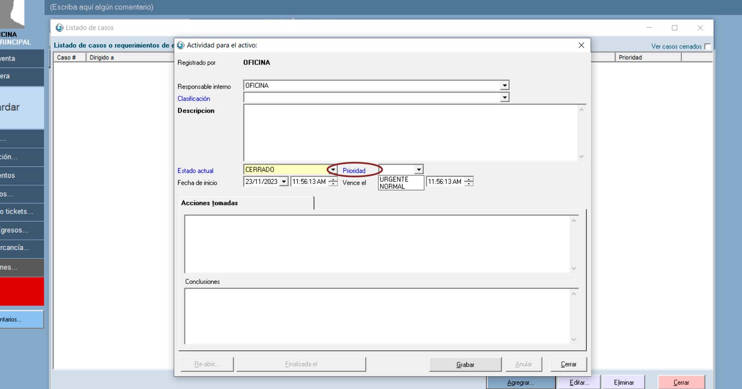742x389 pixels.
Task: Open the Estado actual dropdown arrow
Action: (333, 170)
